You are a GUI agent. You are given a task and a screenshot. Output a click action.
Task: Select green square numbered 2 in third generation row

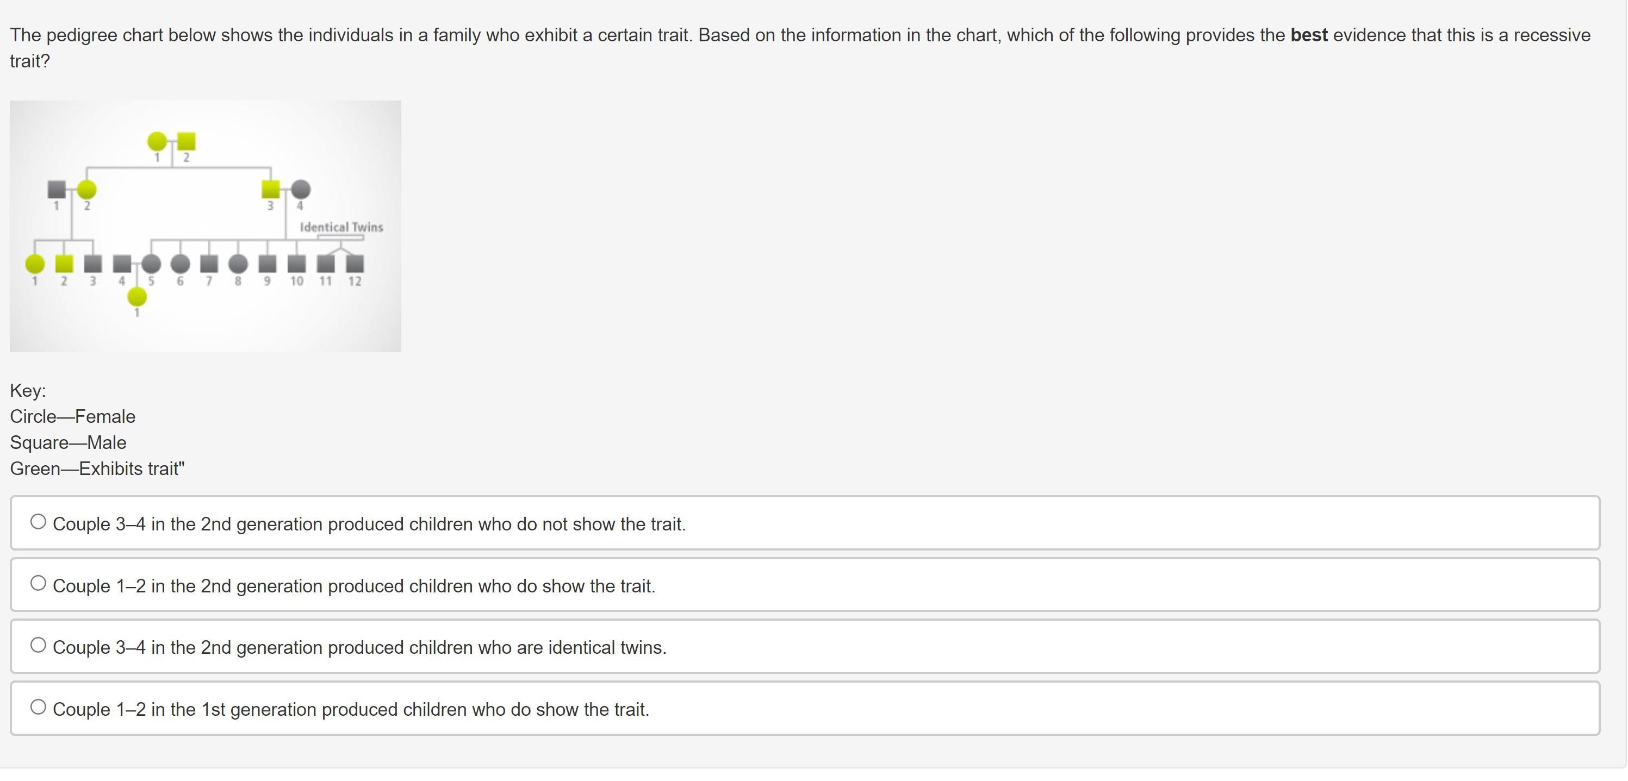[64, 264]
